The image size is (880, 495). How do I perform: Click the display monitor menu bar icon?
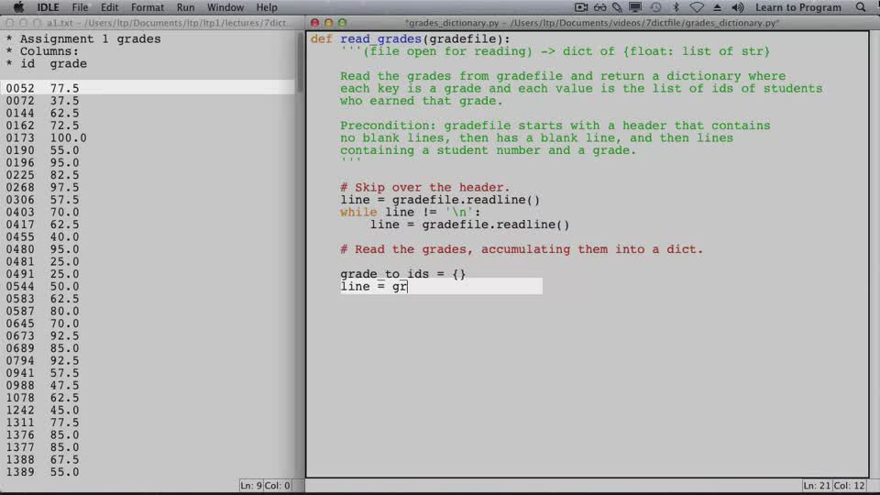[635, 7]
